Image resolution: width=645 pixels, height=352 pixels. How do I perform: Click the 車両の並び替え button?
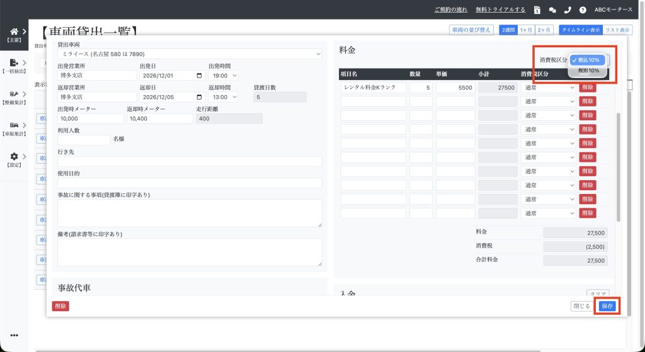(471, 30)
